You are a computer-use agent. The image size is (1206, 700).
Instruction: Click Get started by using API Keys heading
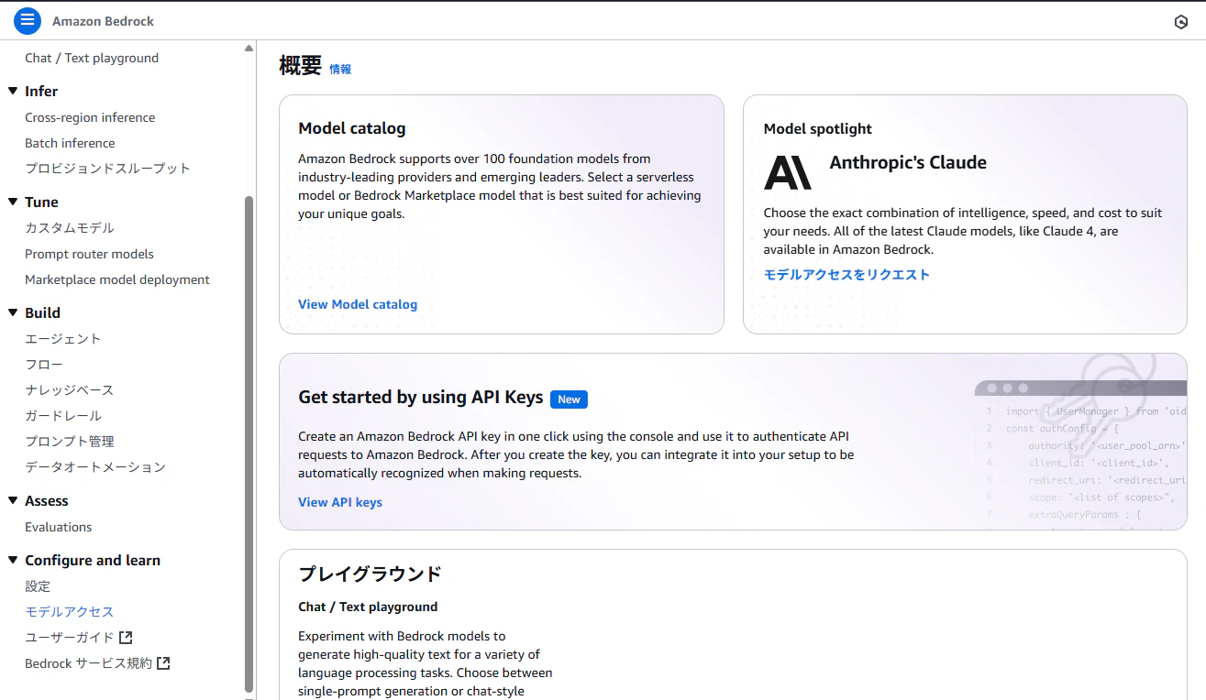click(x=421, y=397)
